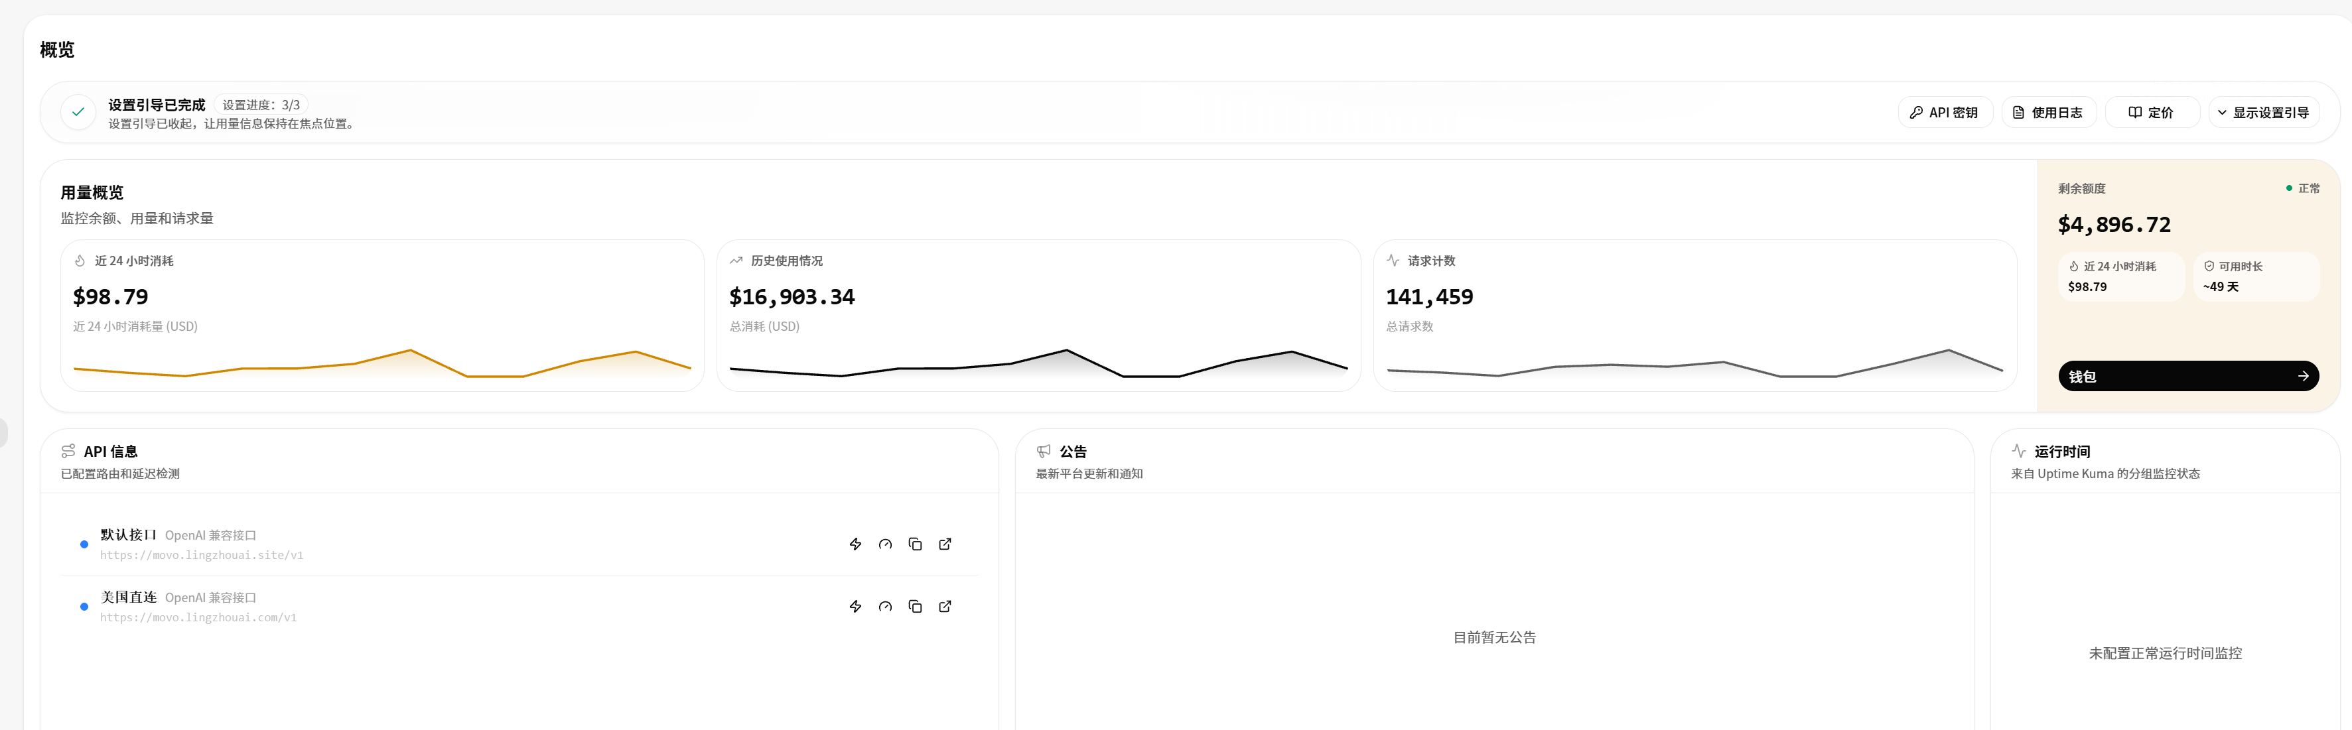Click the movo.lingzhouai.site/v1 URL
The image size is (2352, 730).
click(x=202, y=555)
